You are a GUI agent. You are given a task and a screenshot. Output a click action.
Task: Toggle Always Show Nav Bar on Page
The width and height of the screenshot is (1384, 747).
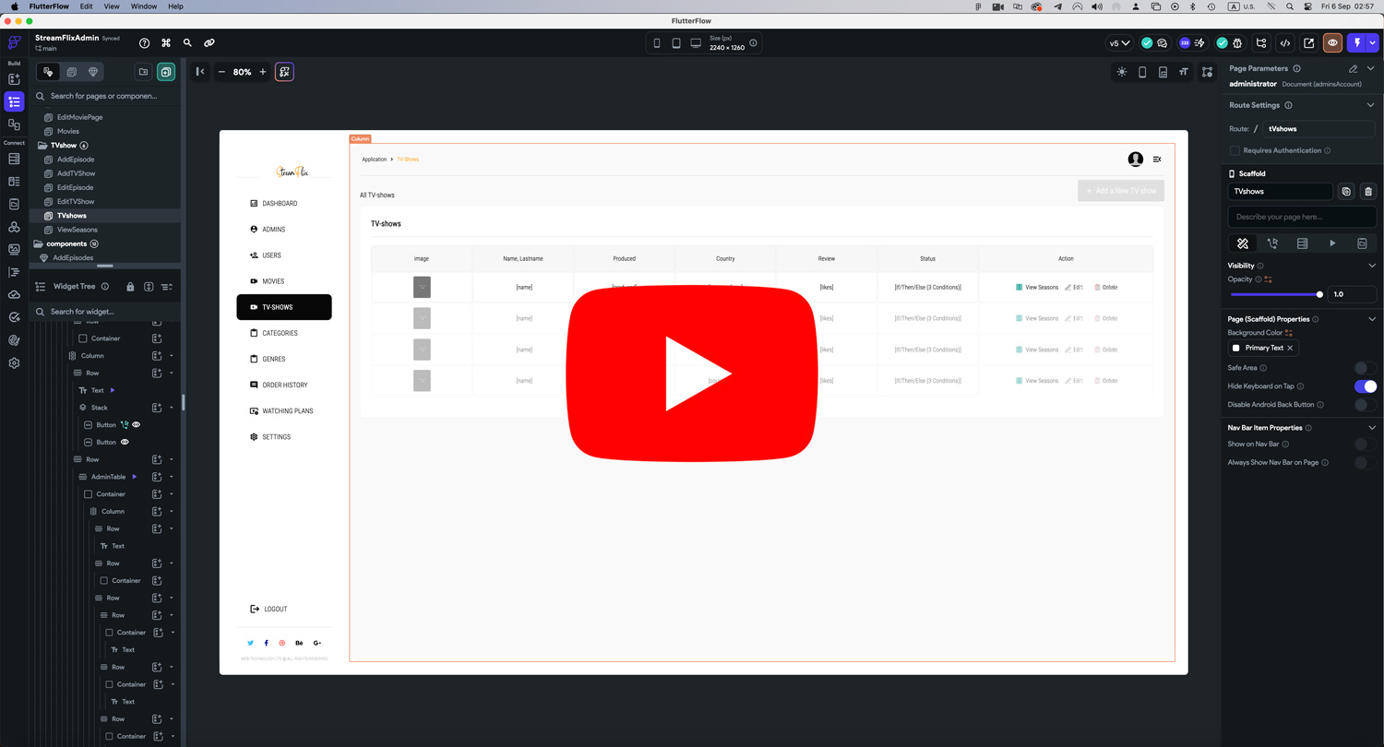tap(1366, 463)
